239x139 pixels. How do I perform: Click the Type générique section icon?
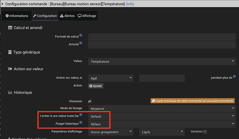point(10,52)
